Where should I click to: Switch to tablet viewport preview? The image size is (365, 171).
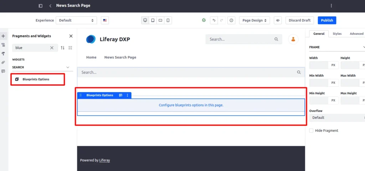(x=153, y=20)
